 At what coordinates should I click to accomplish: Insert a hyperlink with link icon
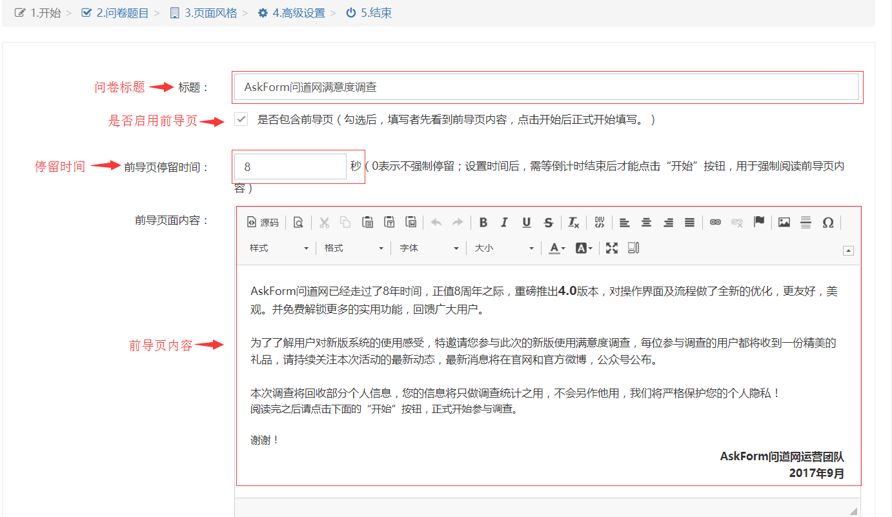click(x=715, y=223)
